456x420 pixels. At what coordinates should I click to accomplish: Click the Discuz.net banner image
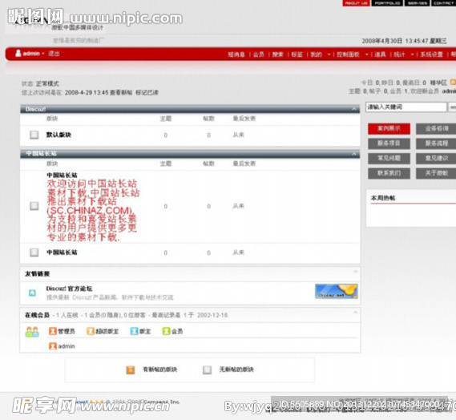(336, 291)
